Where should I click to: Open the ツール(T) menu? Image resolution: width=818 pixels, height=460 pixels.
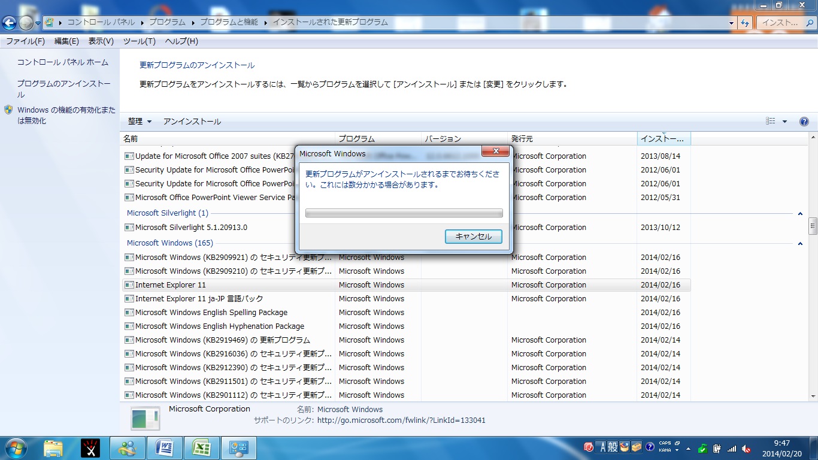coord(140,41)
